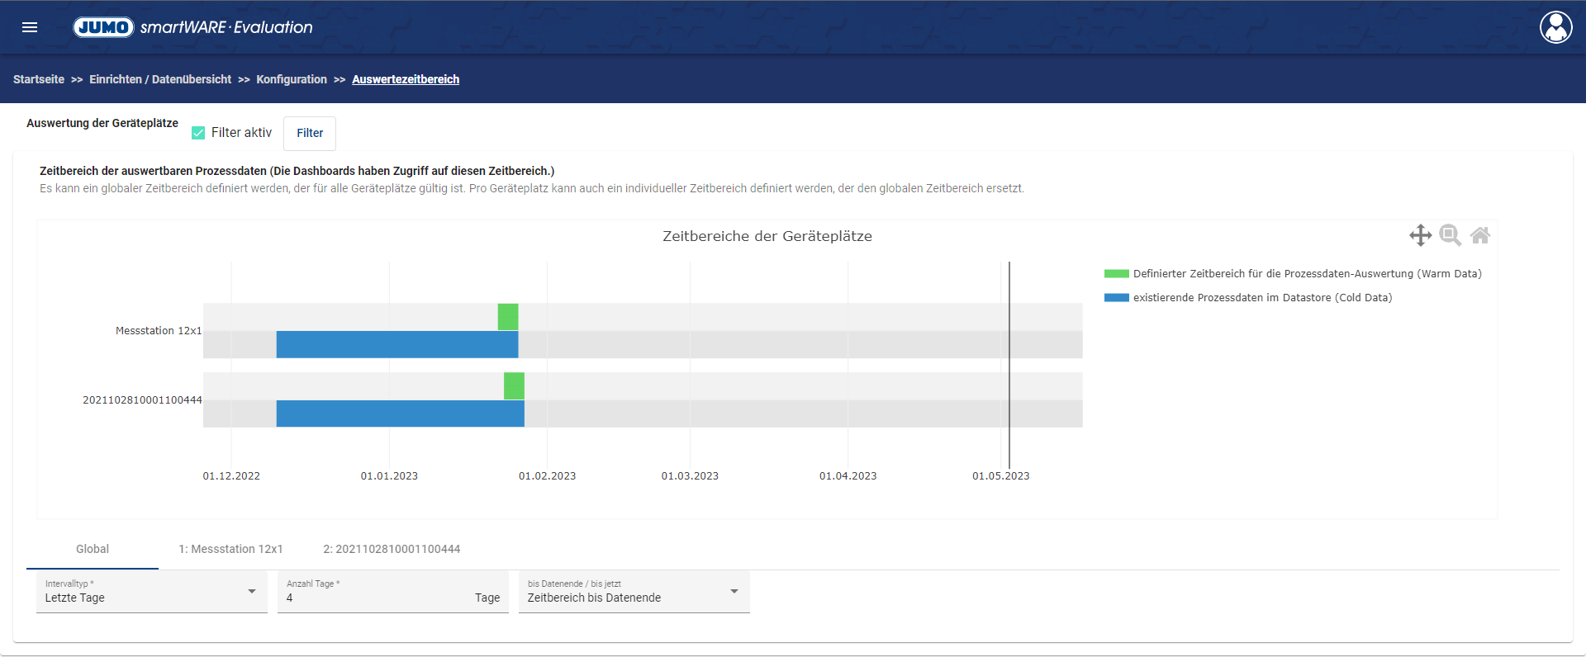Image resolution: width=1586 pixels, height=657 pixels.
Task: Select tab 2: 2021102810001100444
Action: pos(392,549)
